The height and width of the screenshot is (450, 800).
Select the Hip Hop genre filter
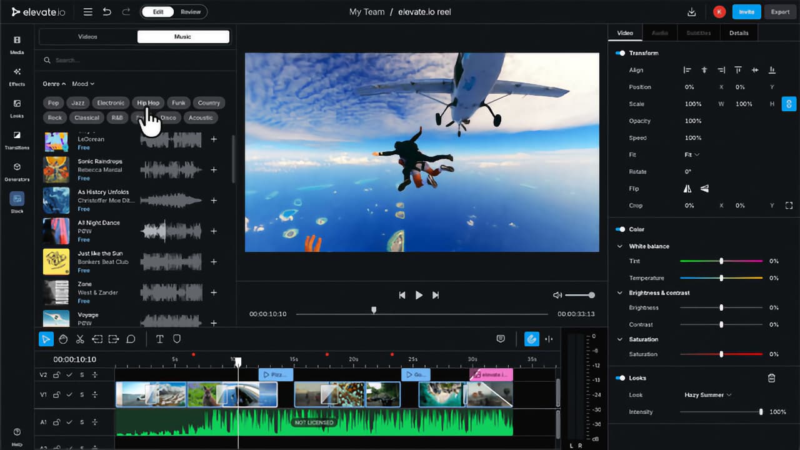tap(147, 102)
